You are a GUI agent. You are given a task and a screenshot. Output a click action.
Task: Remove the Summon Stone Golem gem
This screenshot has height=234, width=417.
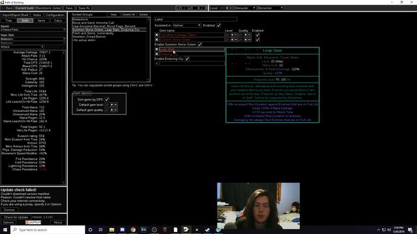pos(156,40)
